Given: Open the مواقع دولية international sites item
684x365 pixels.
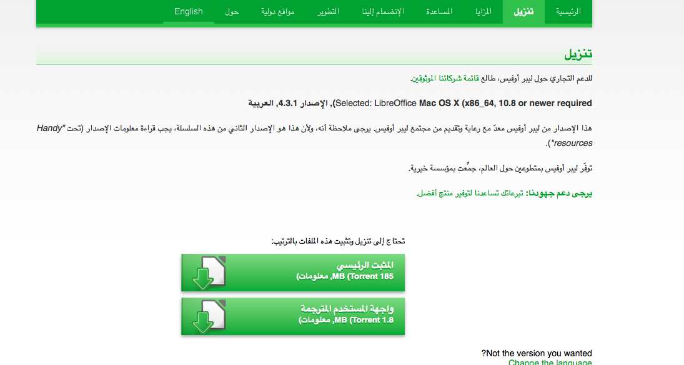Looking at the screenshot, I should 278,12.
